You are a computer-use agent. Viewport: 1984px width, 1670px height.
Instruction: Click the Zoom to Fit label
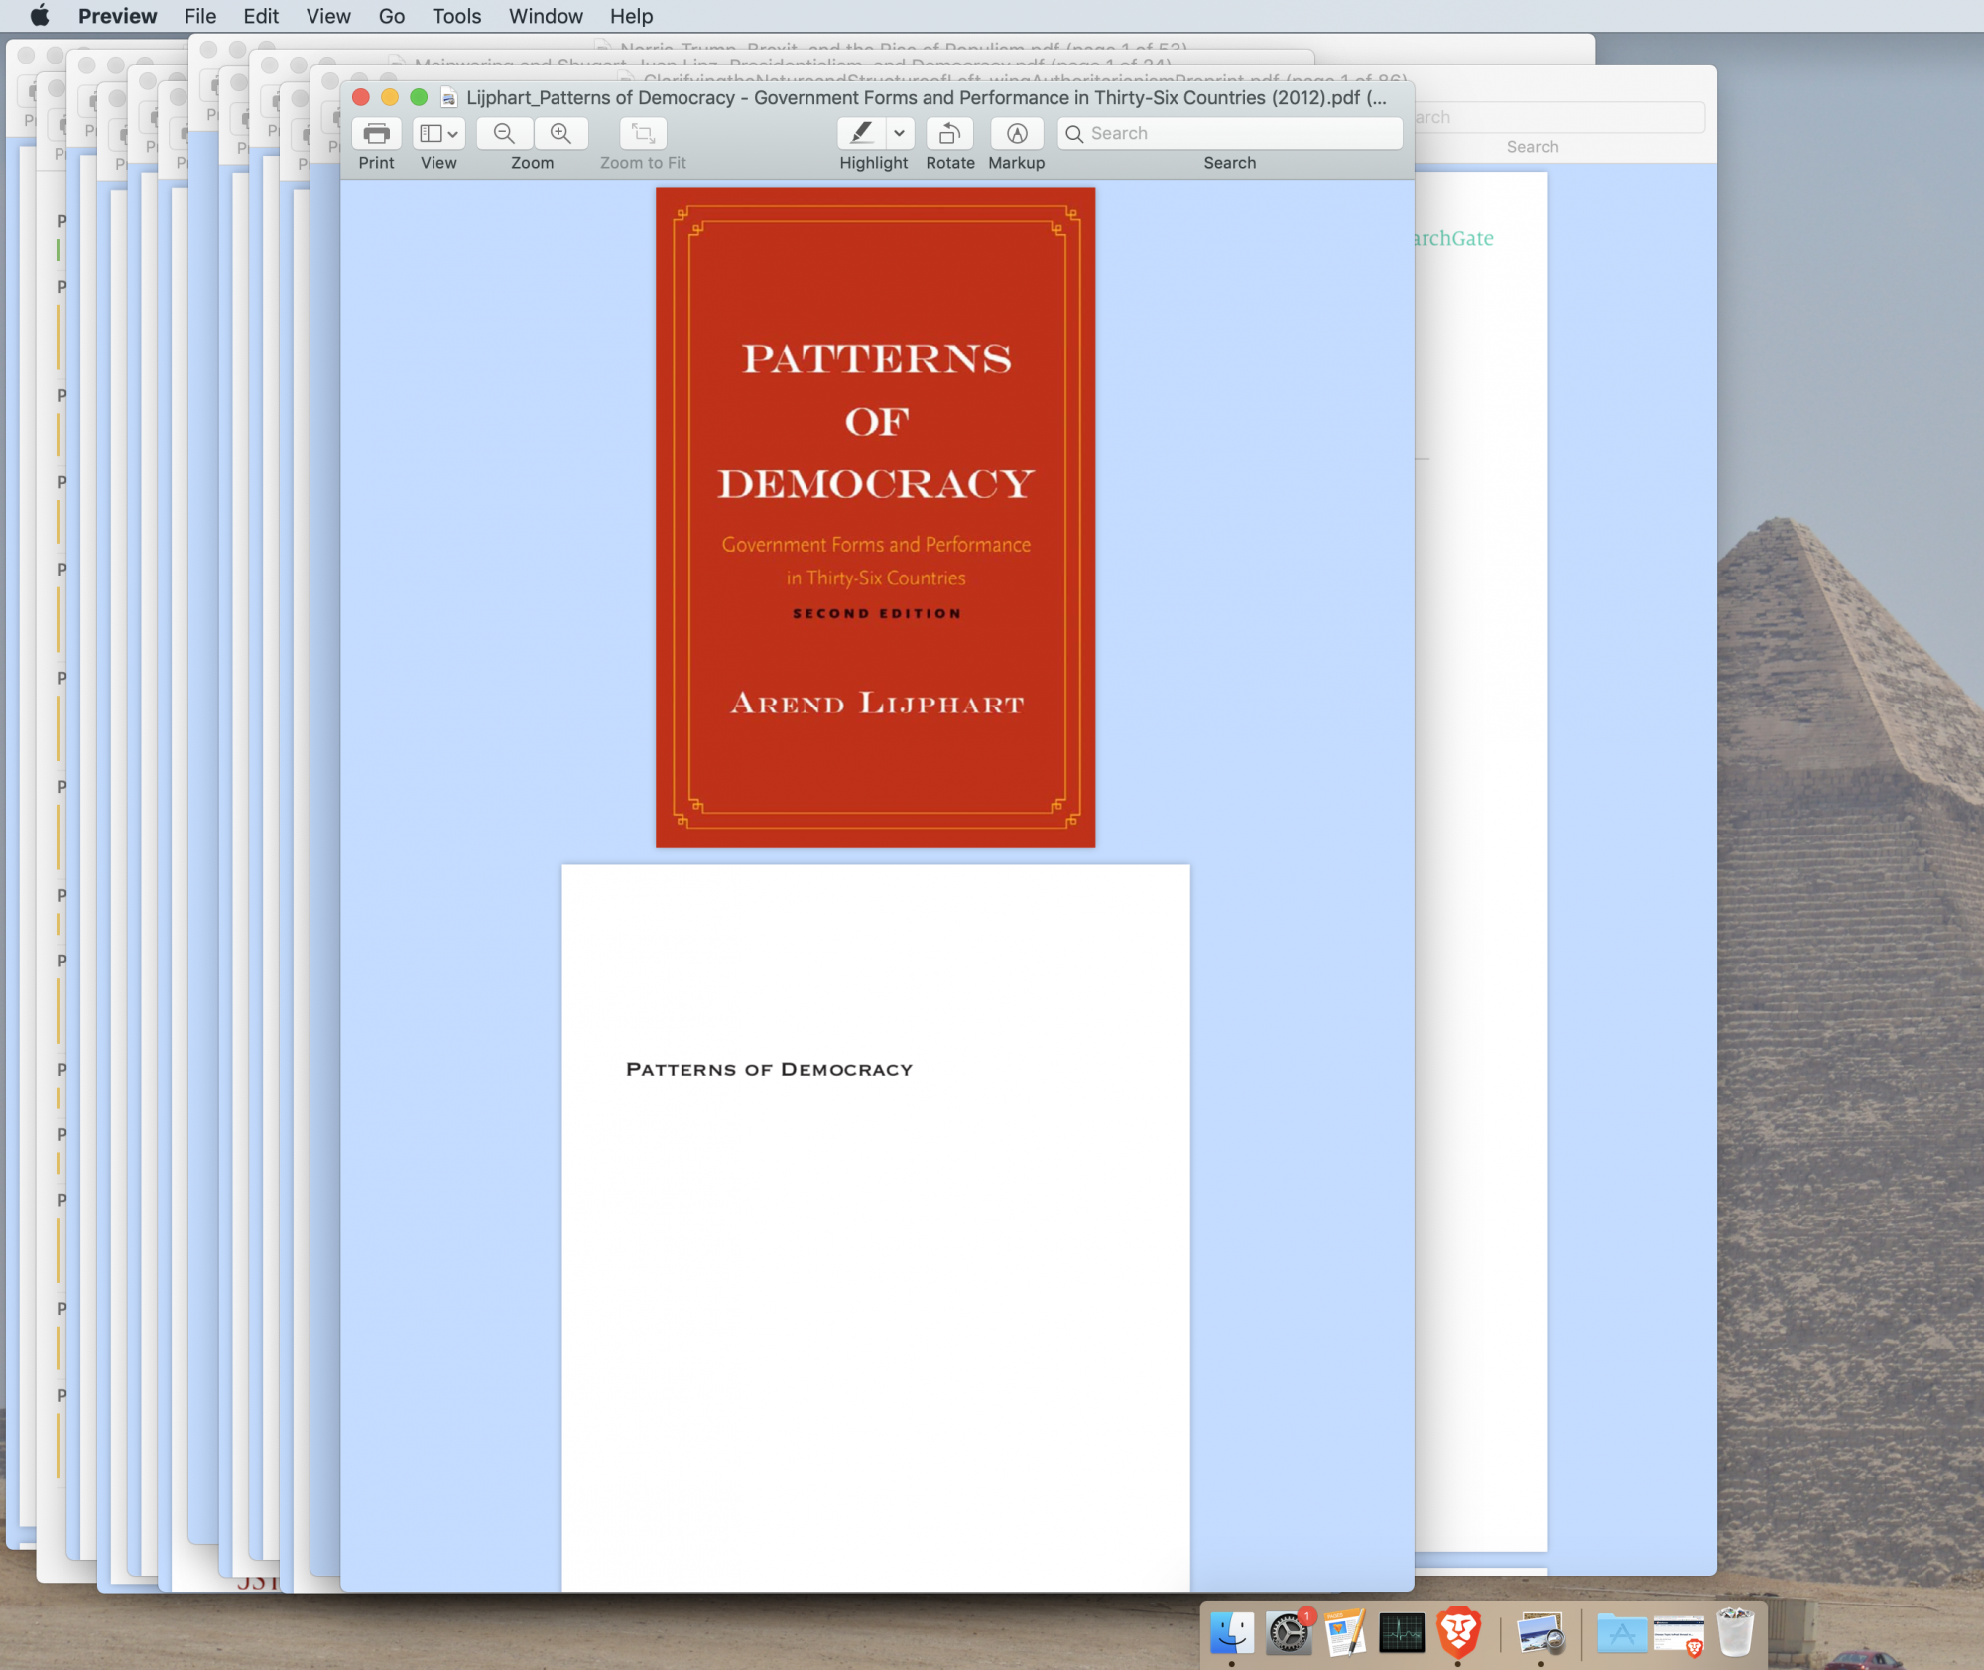643,163
